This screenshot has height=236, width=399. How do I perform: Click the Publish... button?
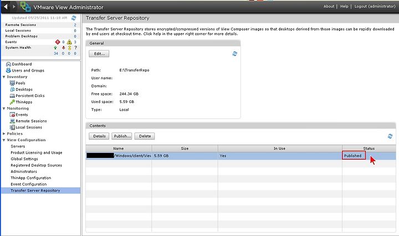point(121,136)
